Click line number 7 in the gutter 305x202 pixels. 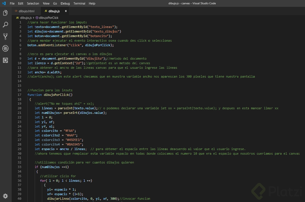pyautogui.click(x=20, y=49)
